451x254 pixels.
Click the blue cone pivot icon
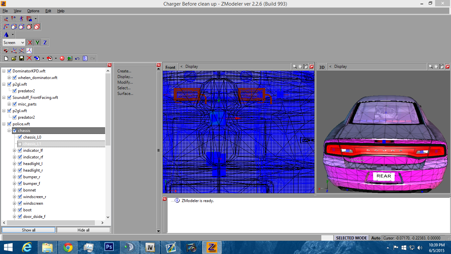click(x=6, y=34)
